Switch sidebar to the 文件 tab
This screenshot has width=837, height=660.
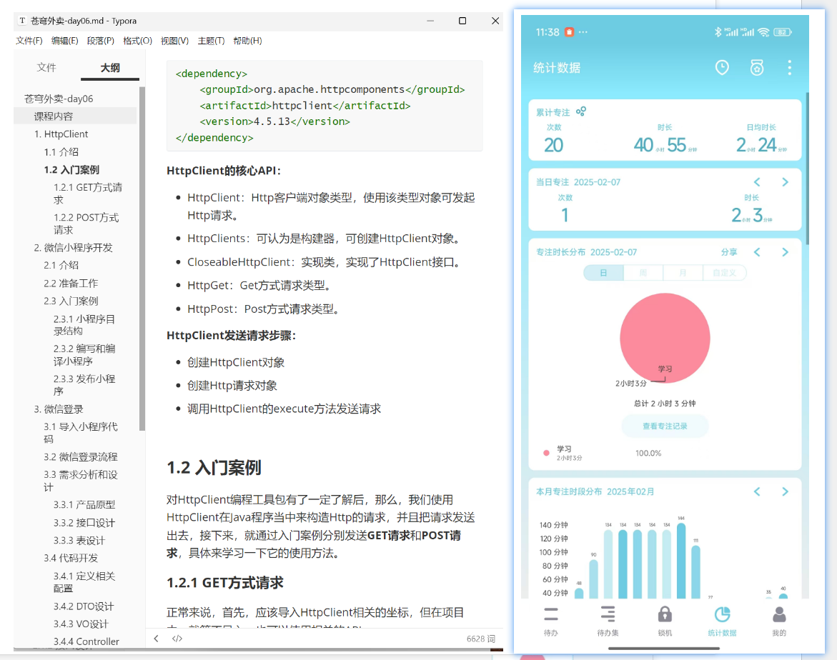46,68
